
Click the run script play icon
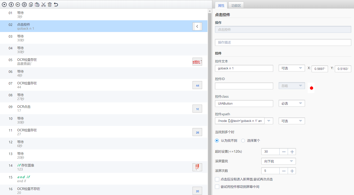click(x=4, y=5)
